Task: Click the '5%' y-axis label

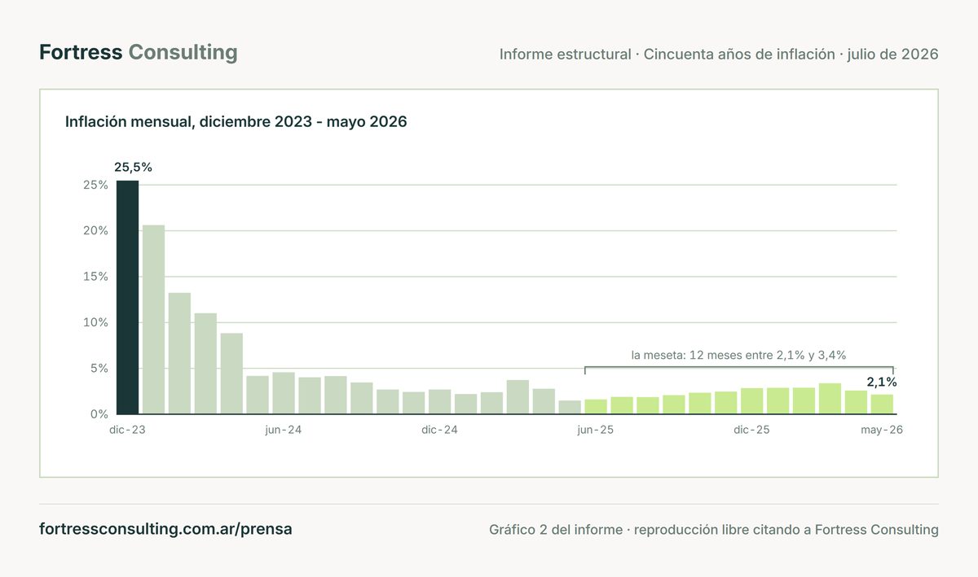Action: 99,368
